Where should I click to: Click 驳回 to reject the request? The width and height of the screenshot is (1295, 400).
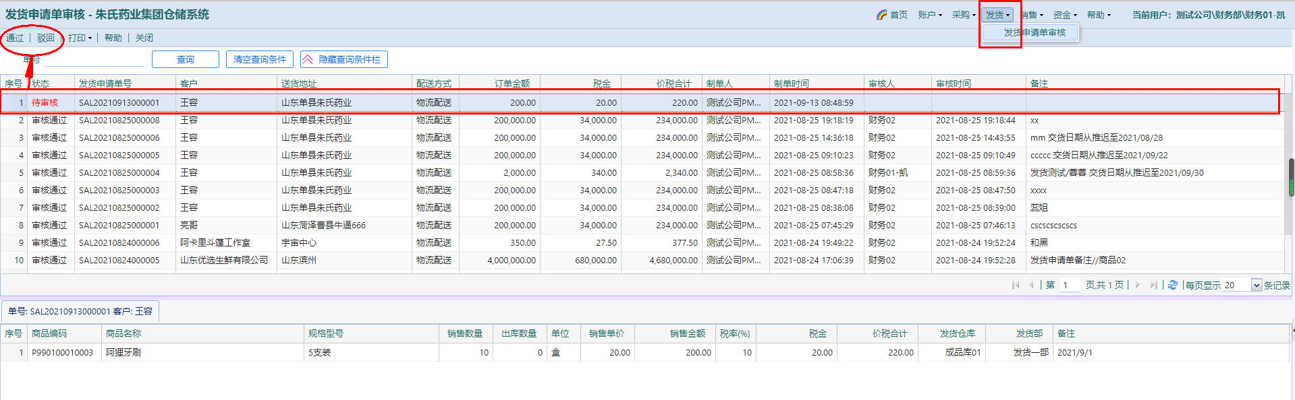click(x=46, y=38)
